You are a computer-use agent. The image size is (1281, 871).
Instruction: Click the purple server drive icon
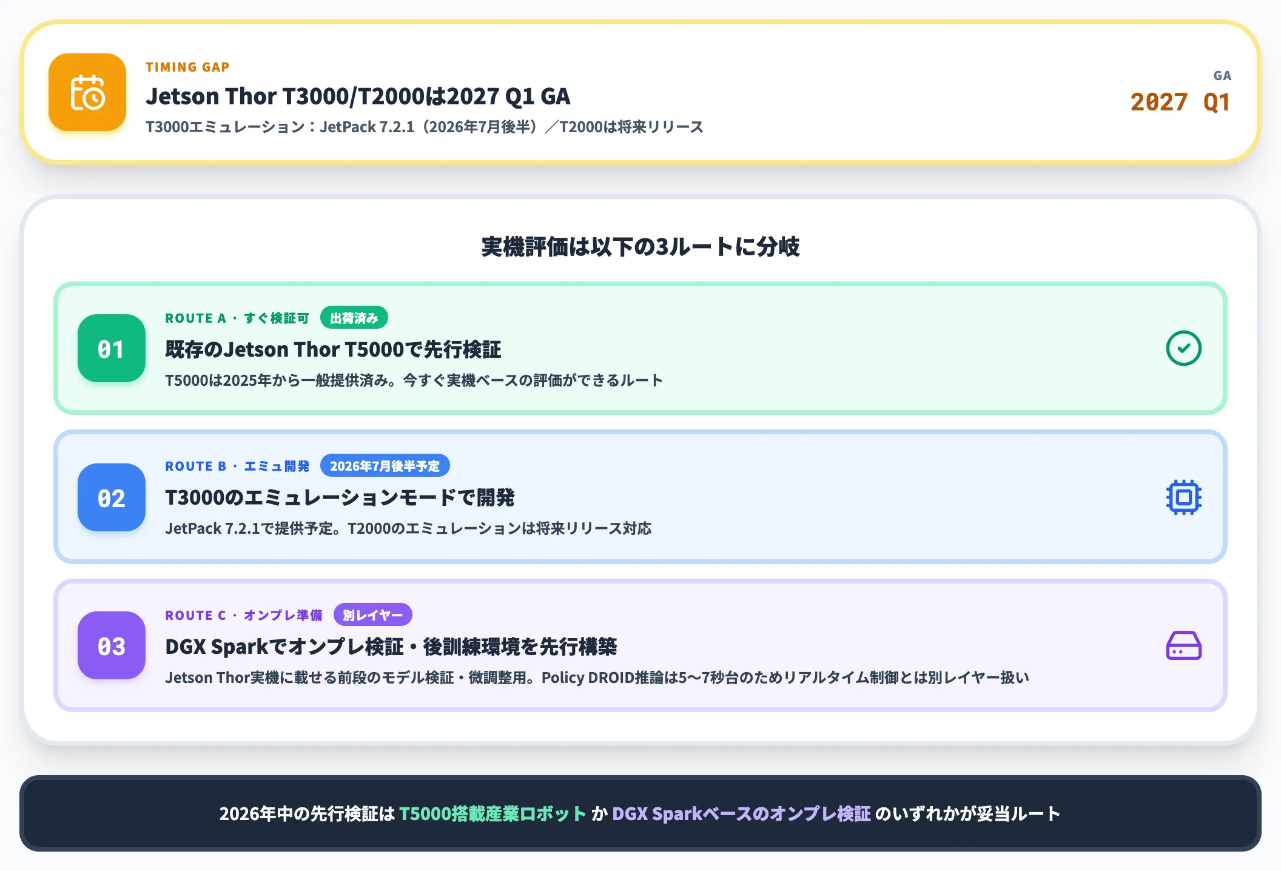point(1183,645)
